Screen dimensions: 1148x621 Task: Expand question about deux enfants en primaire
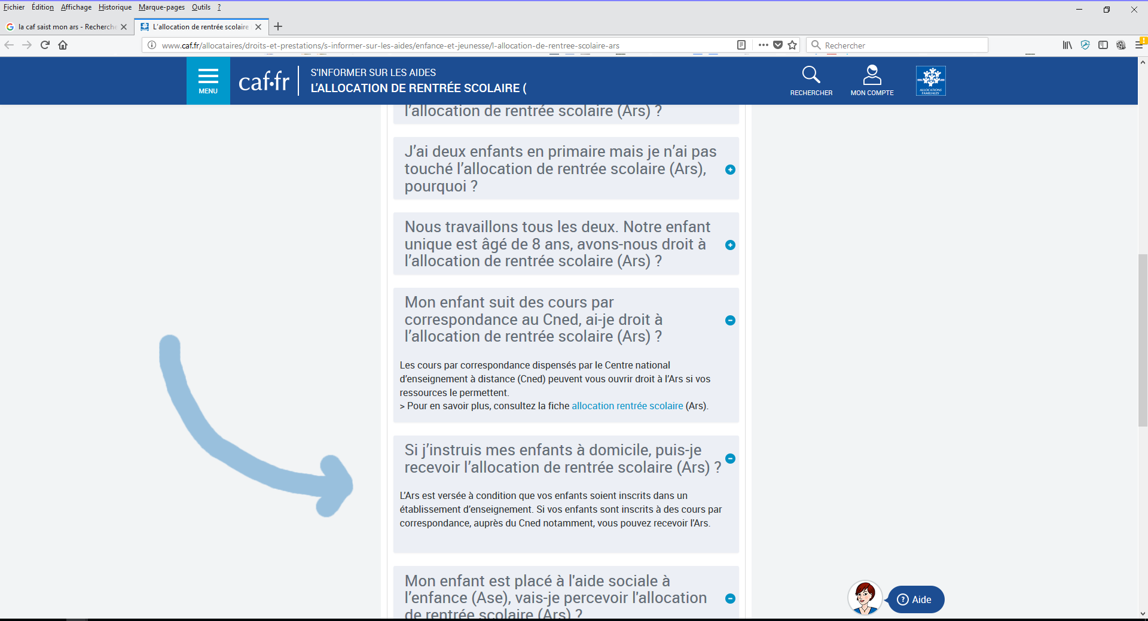pos(730,169)
